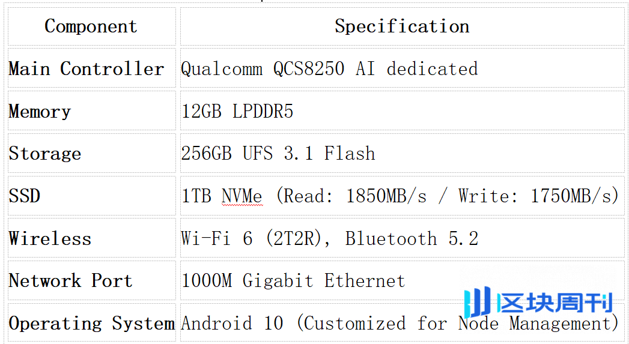629x344 pixels.
Task: Click the Chinese watermark text 区块周刊
Action: [555, 303]
